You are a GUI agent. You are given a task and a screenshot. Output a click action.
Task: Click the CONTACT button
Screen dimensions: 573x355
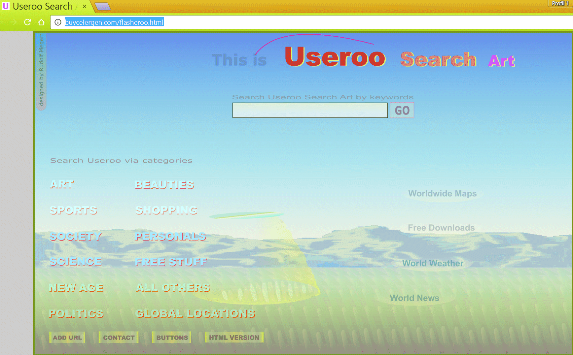click(x=119, y=338)
